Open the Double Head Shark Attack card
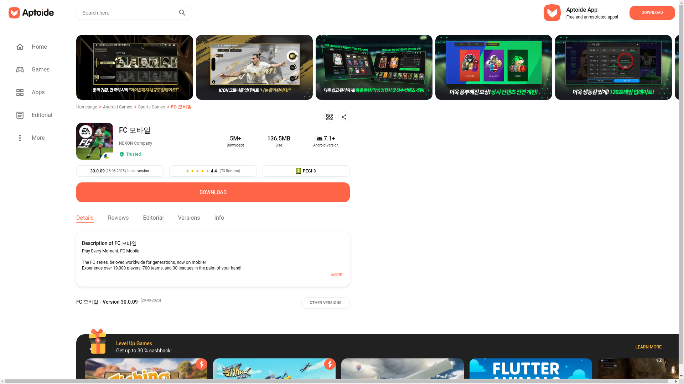684x384 pixels. (x=274, y=369)
